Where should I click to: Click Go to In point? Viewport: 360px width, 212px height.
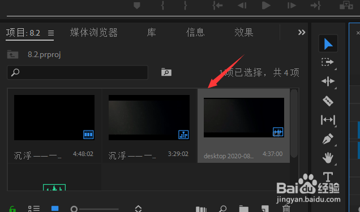tap(217, 6)
